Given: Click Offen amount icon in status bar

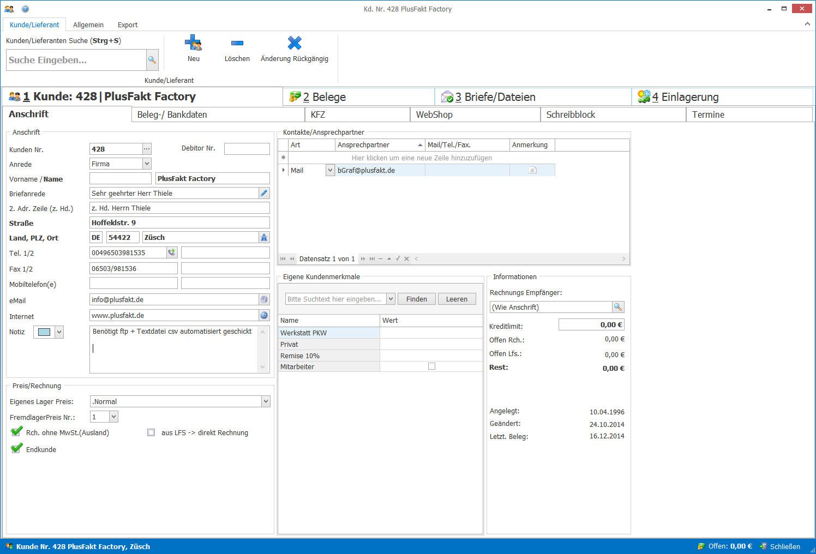Looking at the screenshot, I should [701, 546].
